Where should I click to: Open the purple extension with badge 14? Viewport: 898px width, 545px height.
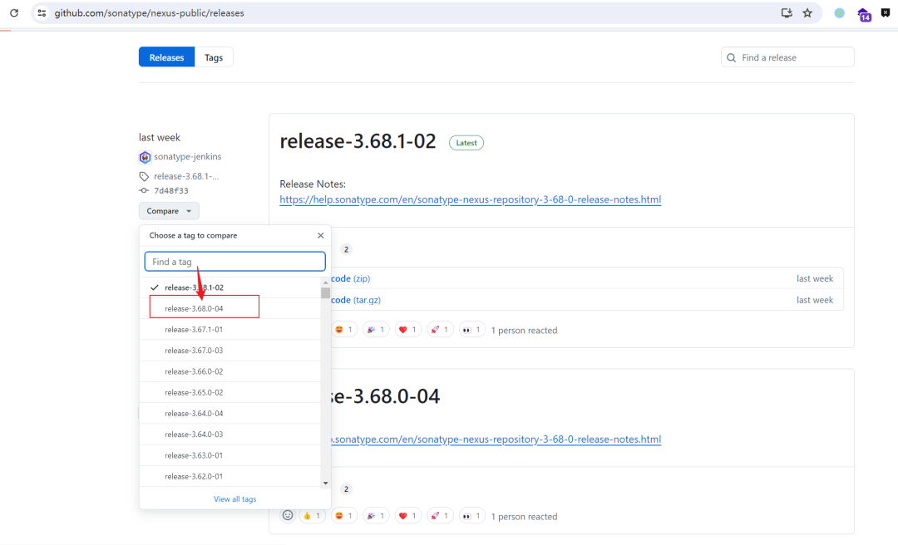point(864,14)
